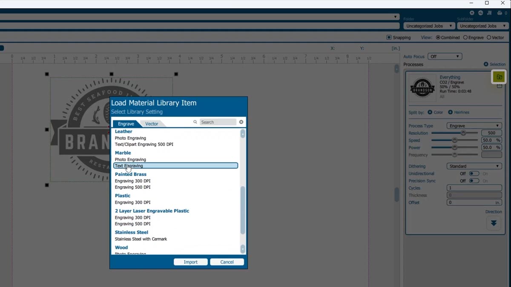Screen dimensions: 511x287
Task: Click the save material icon below the folder icon
Action: tap(500, 86)
